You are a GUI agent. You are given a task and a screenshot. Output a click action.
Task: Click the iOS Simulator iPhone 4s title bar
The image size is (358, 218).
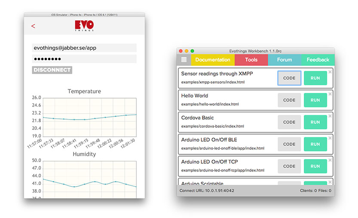pyautogui.click(x=84, y=15)
